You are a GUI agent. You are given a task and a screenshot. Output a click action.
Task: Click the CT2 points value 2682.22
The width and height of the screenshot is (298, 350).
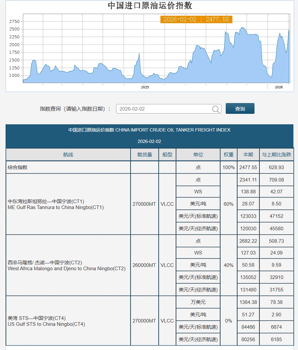pyautogui.click(x=248, y=241)
